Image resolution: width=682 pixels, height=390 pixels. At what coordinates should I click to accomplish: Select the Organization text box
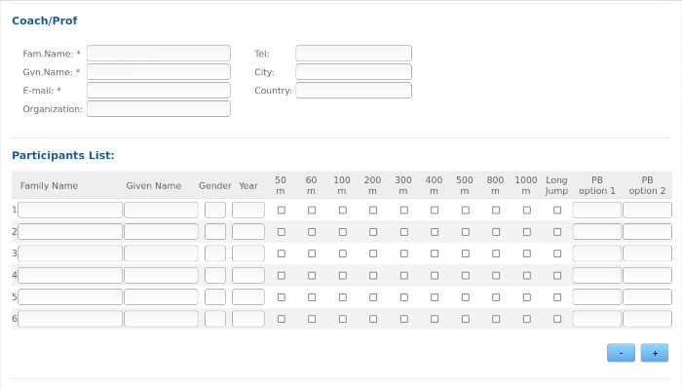[159, 109]
